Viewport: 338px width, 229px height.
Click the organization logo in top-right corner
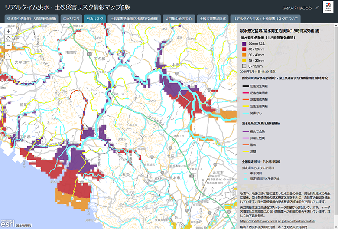point(328,7)
